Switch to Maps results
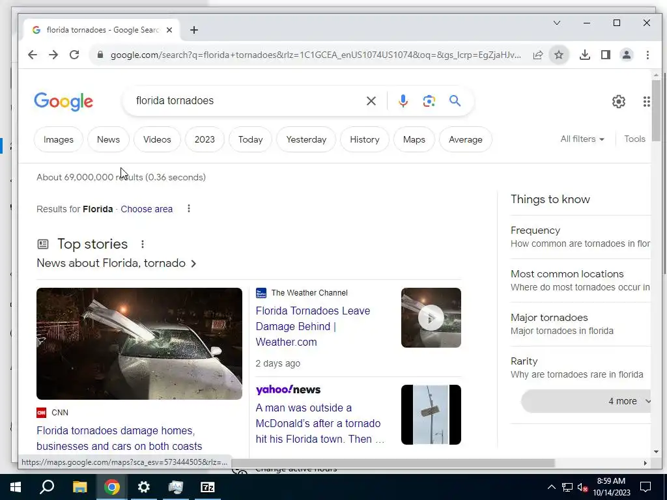This screenshot has width=667, height=500. pos(414,139)
